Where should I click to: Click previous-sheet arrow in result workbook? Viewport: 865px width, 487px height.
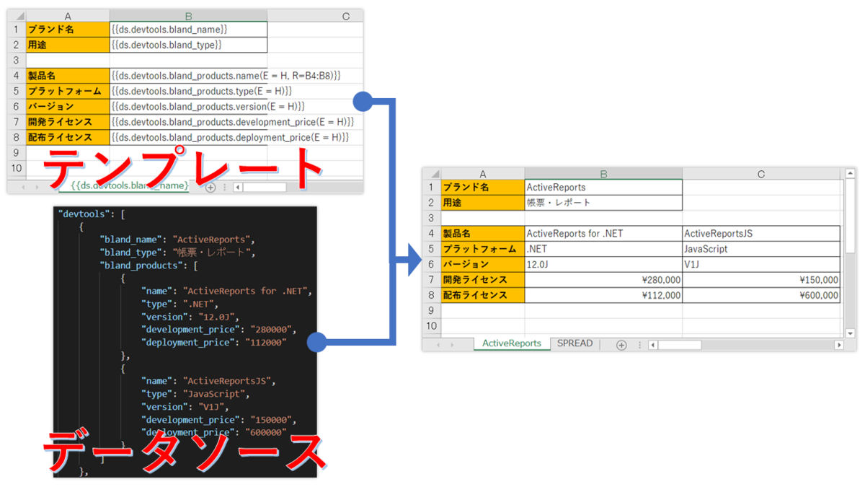(x=437, y=345)
